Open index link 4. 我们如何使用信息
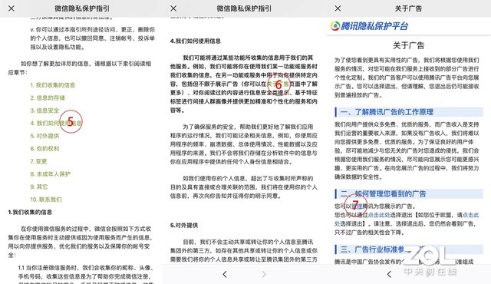 tap(56, 123)
